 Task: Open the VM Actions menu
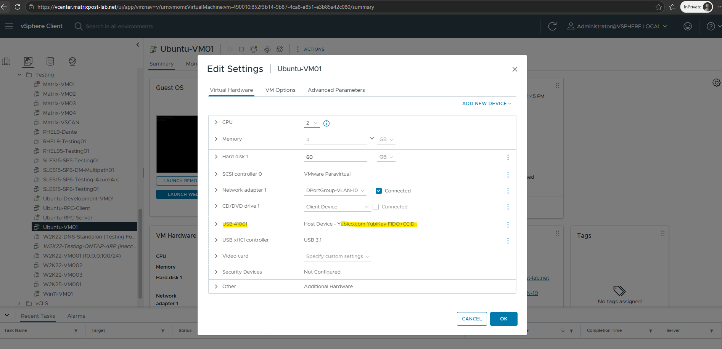click(x=311, y=49)
